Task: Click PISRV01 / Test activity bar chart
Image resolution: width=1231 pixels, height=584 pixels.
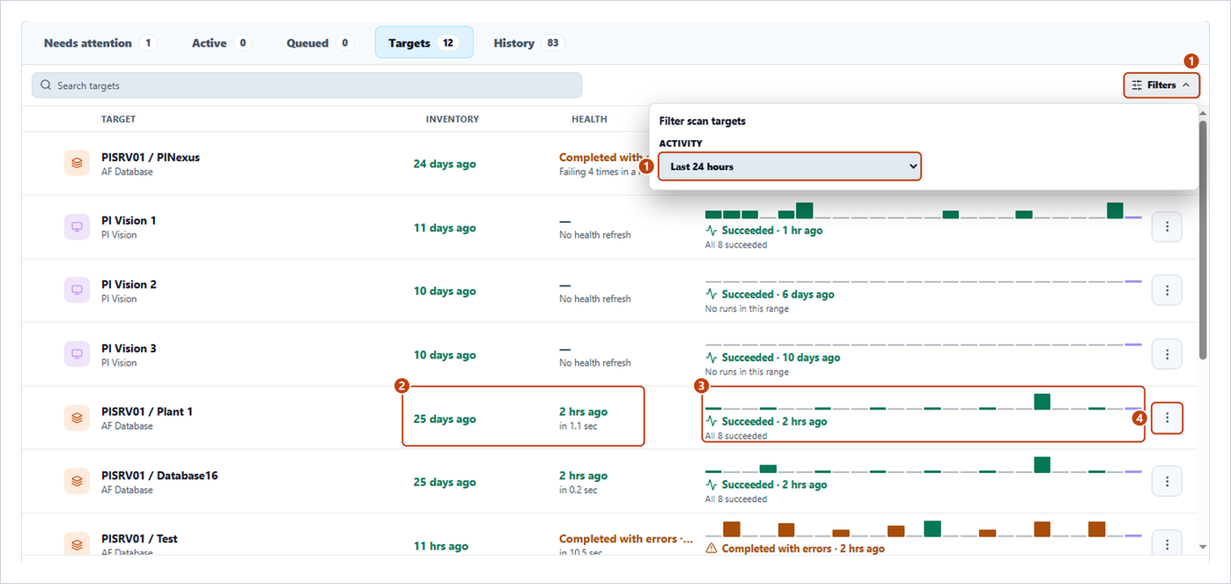Action: coord(923,529)
